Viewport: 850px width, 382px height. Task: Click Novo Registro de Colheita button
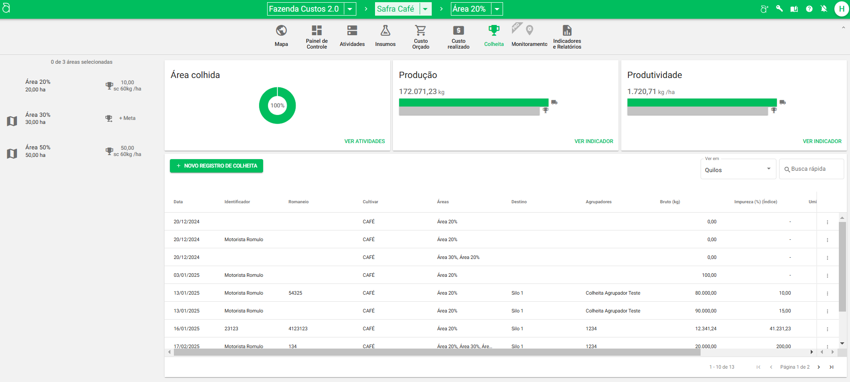(x=216, y=166)
